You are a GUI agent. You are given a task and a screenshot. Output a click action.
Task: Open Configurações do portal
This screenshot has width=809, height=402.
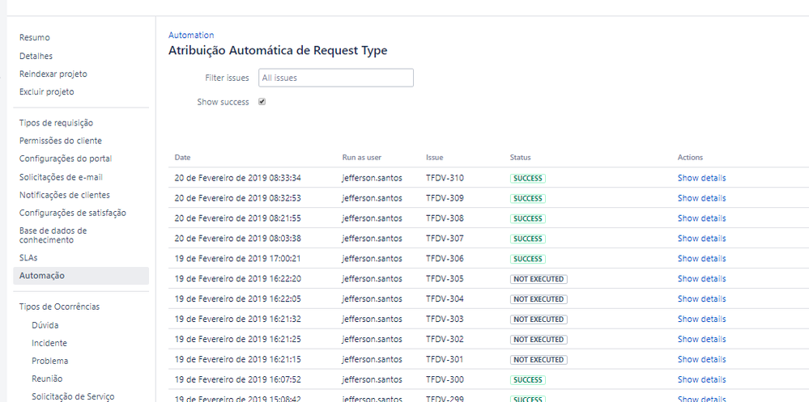pyautogui.click(x=66, y=159)
